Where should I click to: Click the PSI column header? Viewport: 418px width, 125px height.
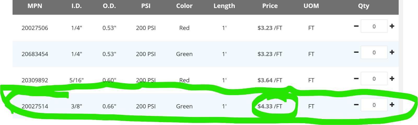click(x=146, y=6)
